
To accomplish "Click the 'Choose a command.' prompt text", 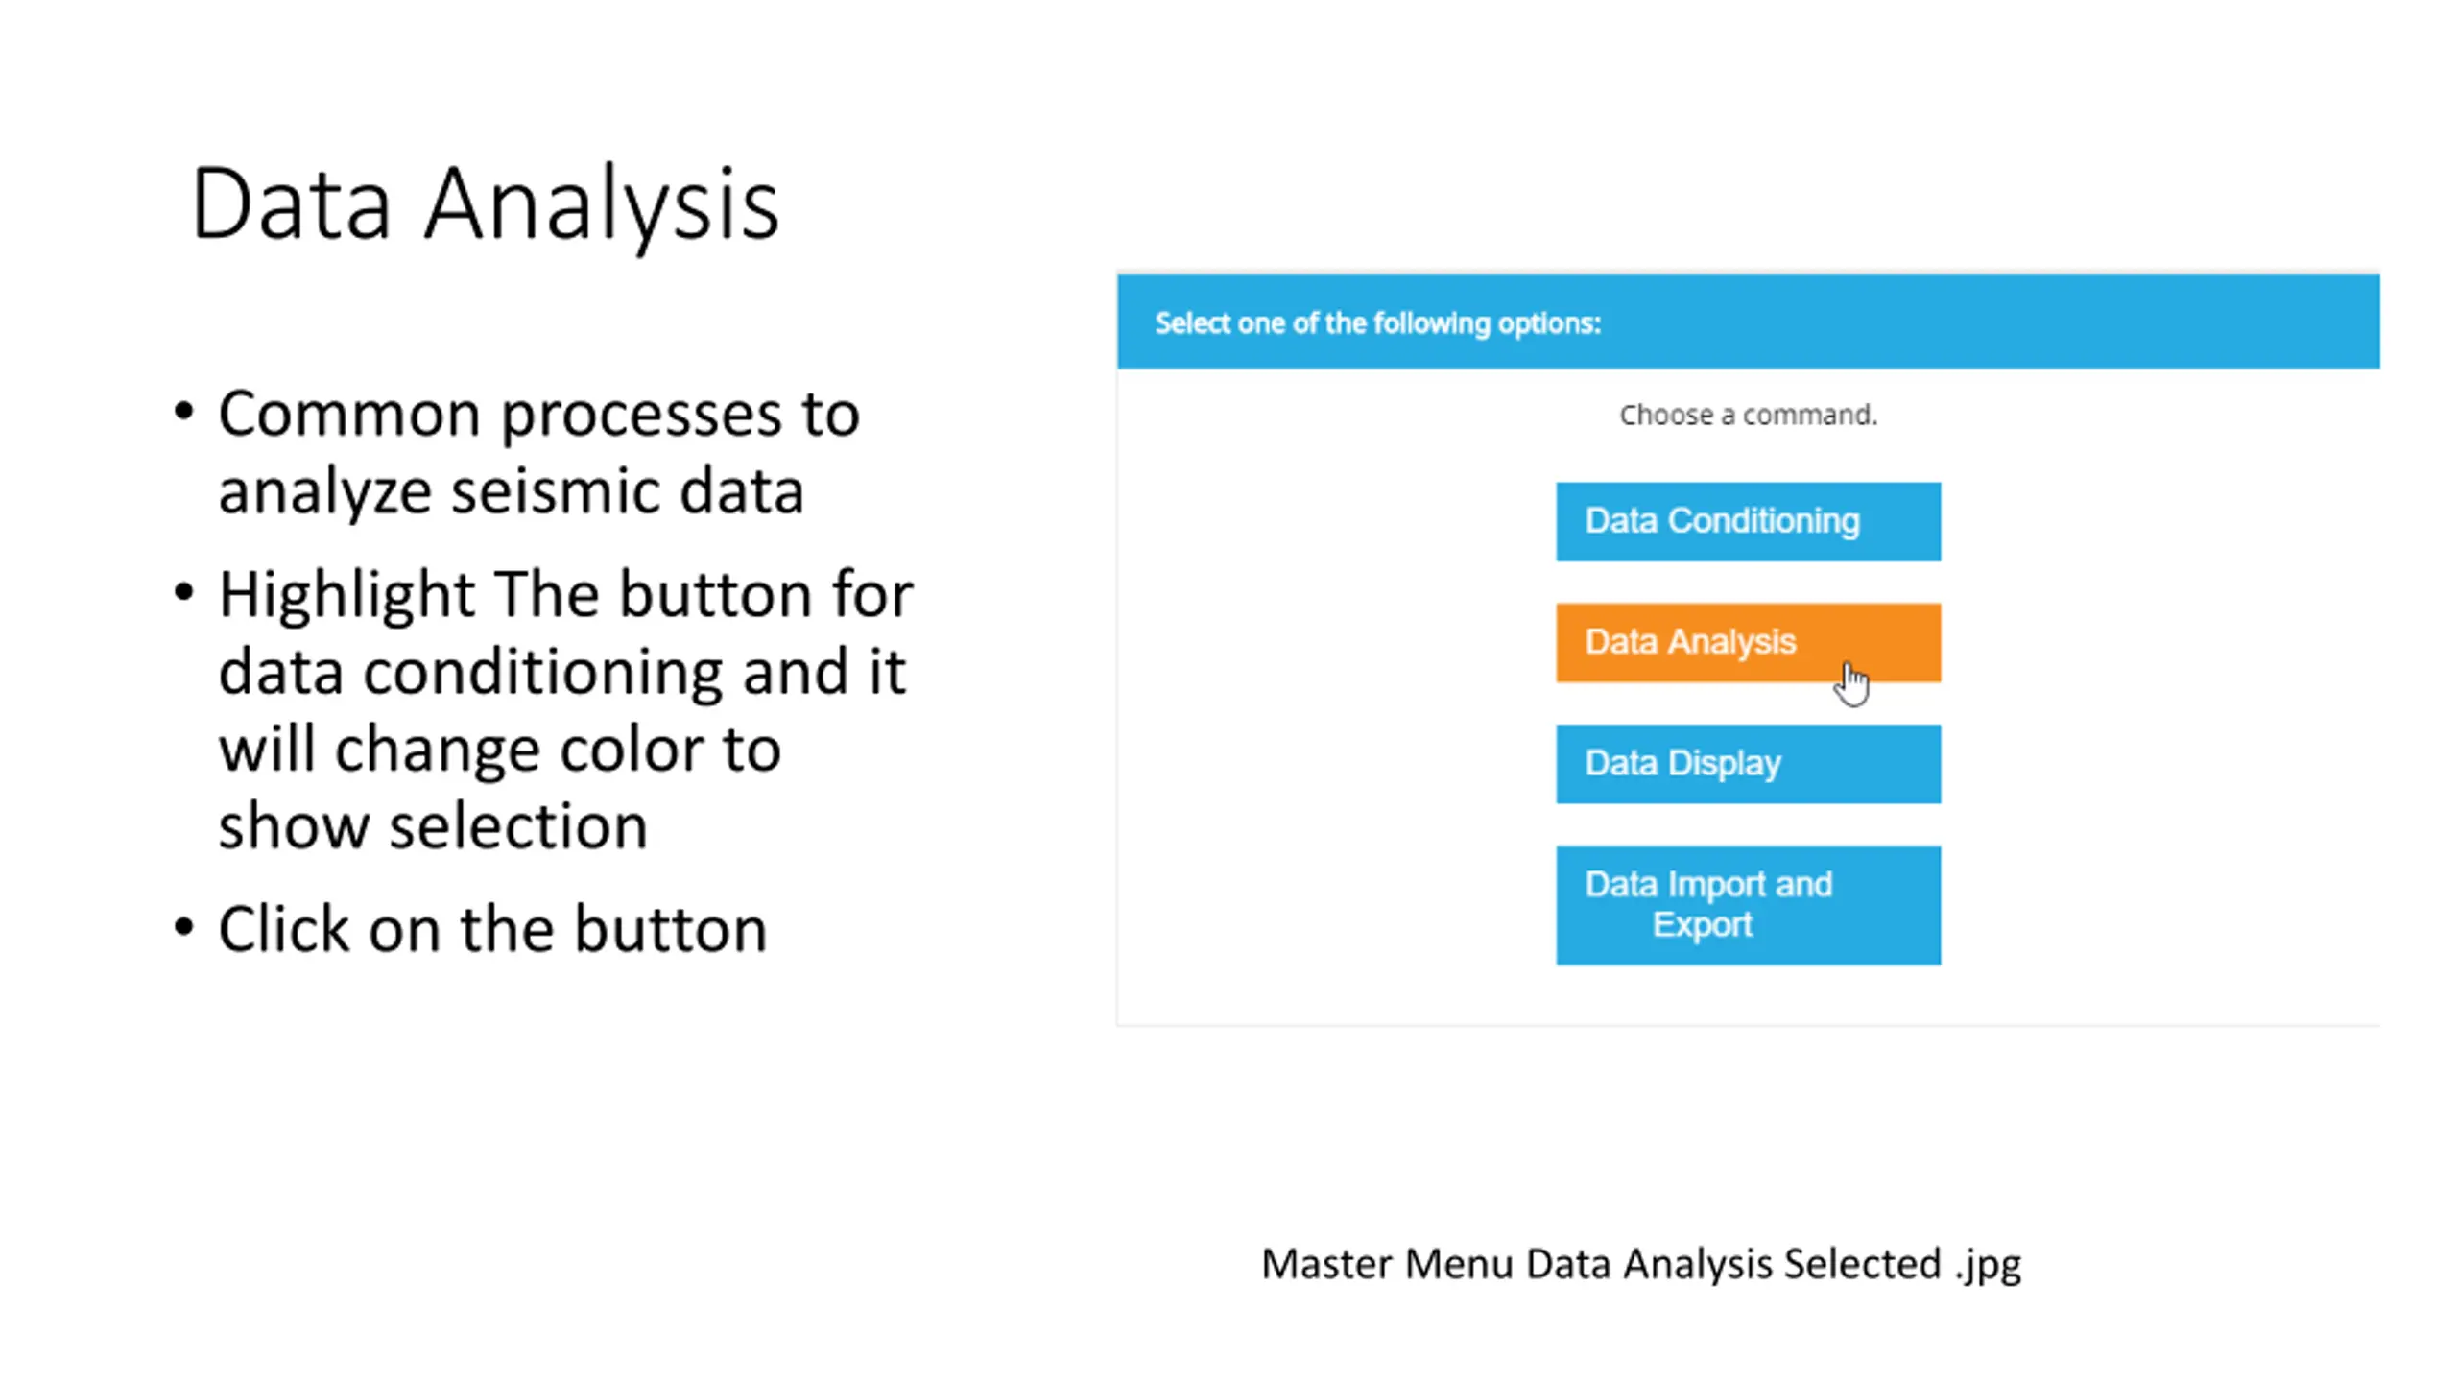I will [x=1748, y=415].
